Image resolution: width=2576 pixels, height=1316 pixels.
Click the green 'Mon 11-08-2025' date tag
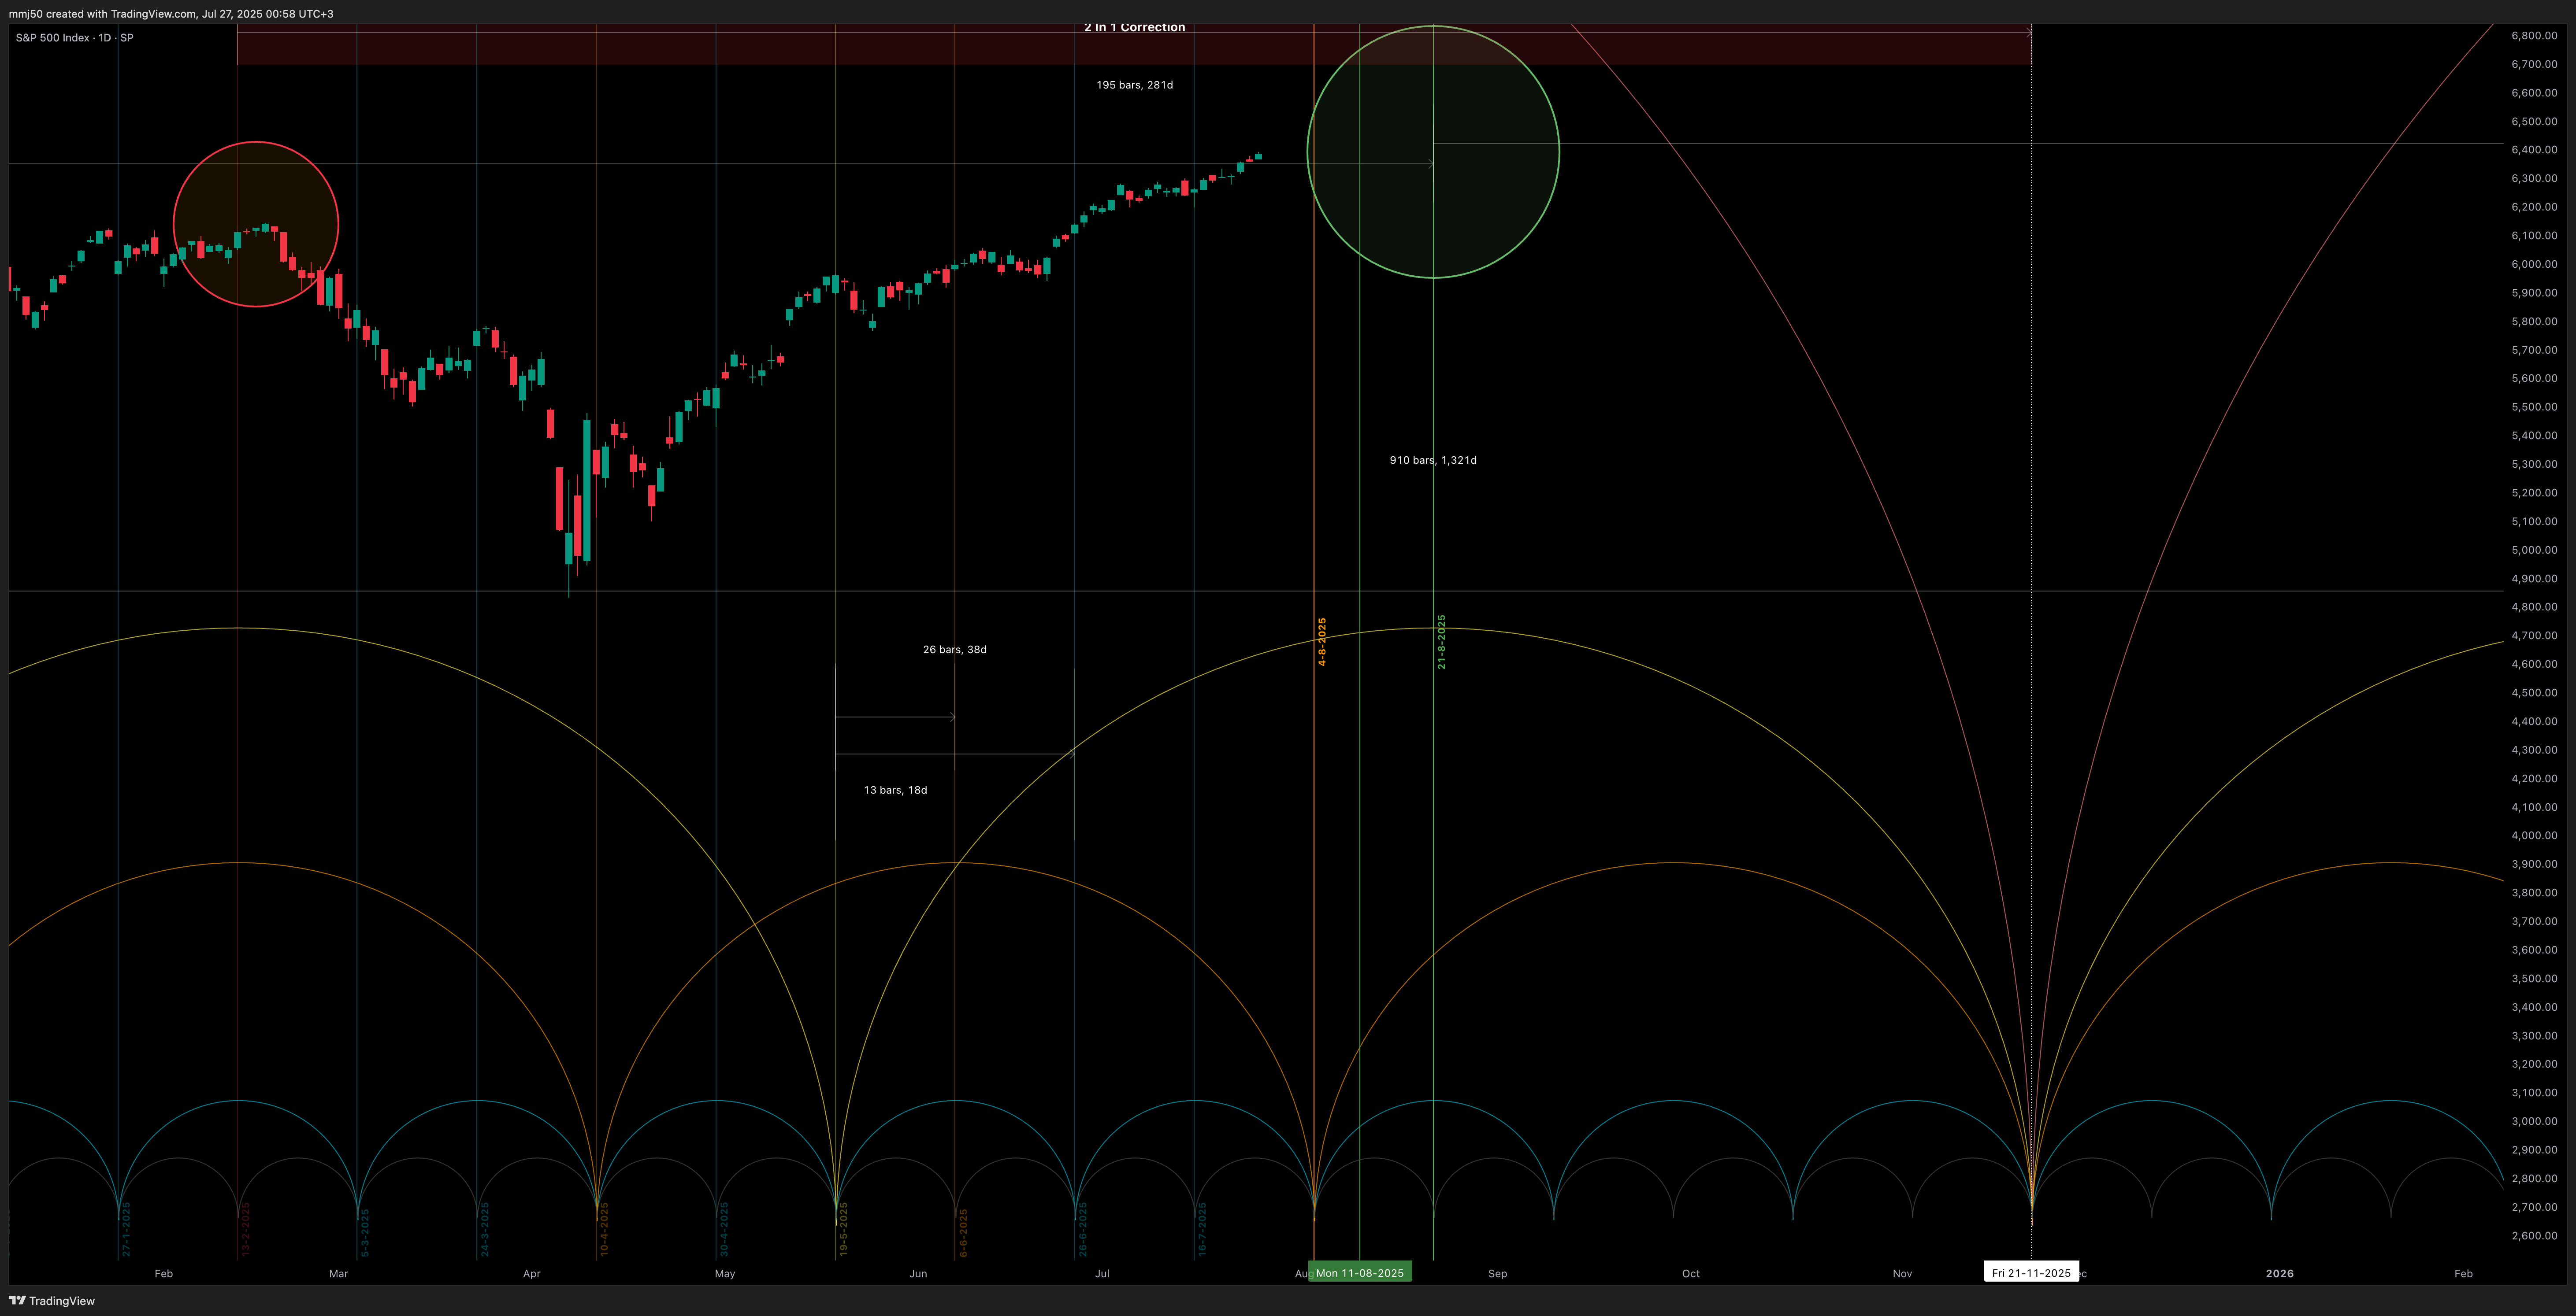pyautogui.click(x=1360, y=1272)
